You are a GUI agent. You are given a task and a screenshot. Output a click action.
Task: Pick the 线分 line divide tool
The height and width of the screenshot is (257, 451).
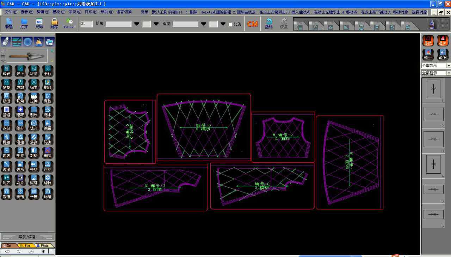20,126
